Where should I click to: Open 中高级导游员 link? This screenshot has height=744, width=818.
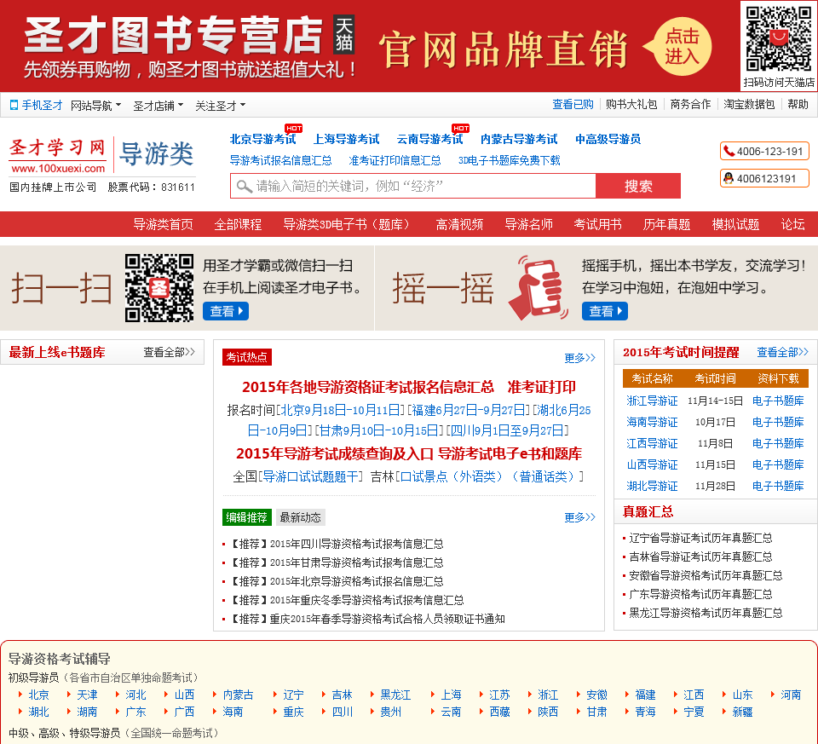(x=608, y=139)
